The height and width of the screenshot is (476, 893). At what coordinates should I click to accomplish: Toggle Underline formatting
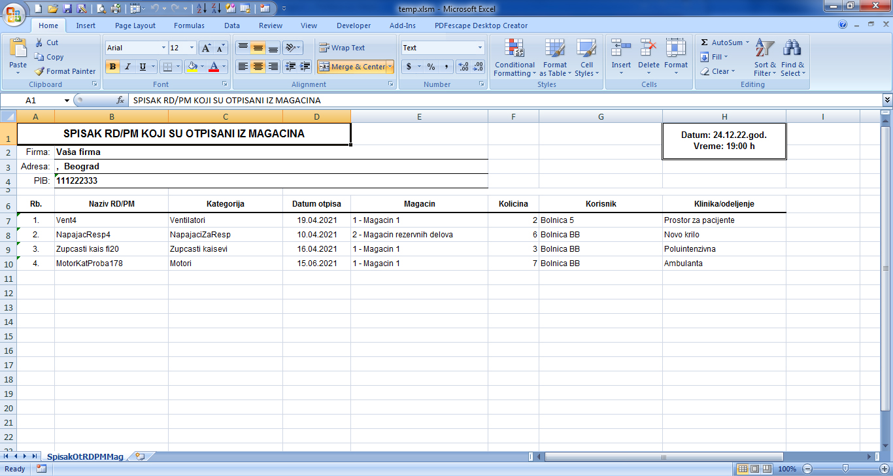click(x=143, y=67)
